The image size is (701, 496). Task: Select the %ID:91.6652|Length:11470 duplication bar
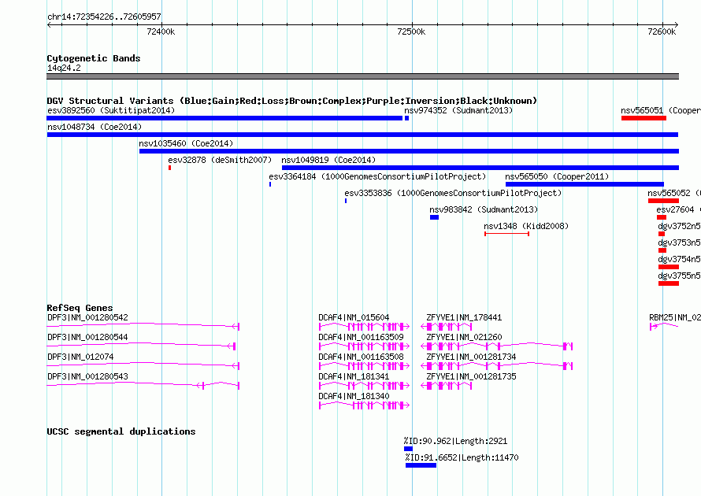(x=421, y=465)
